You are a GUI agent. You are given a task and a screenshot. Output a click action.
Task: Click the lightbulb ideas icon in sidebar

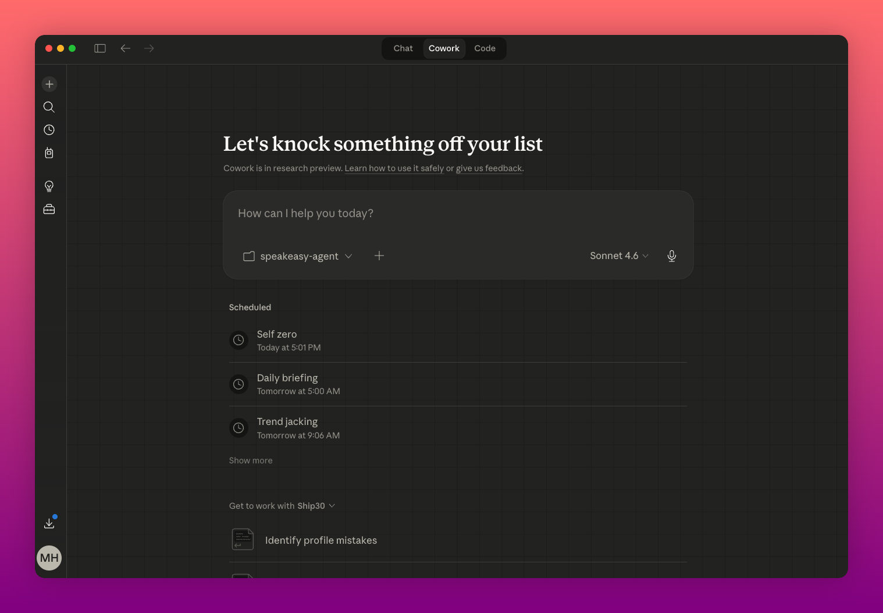click(49, 186)
